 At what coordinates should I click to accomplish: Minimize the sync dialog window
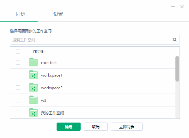pyautogui.click(x=173, y=7)
